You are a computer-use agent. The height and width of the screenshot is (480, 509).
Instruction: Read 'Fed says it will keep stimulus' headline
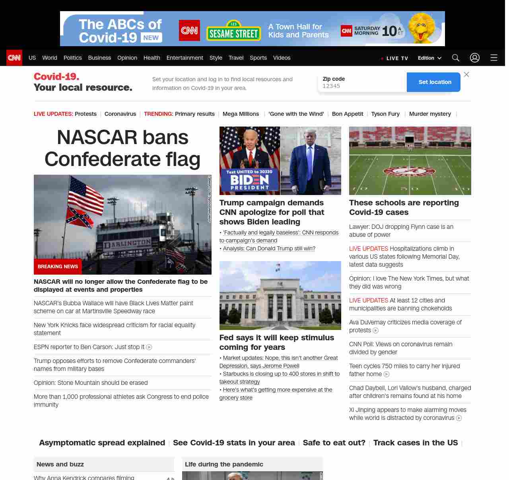pos(276,342)
